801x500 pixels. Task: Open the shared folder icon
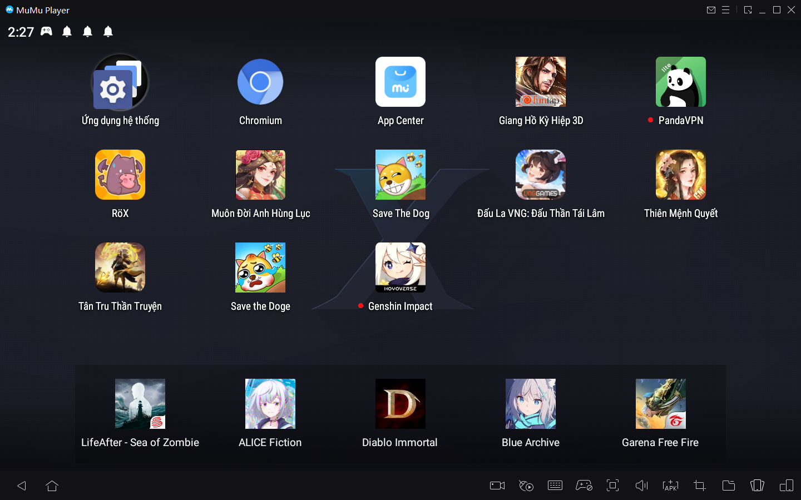(728, 486)
